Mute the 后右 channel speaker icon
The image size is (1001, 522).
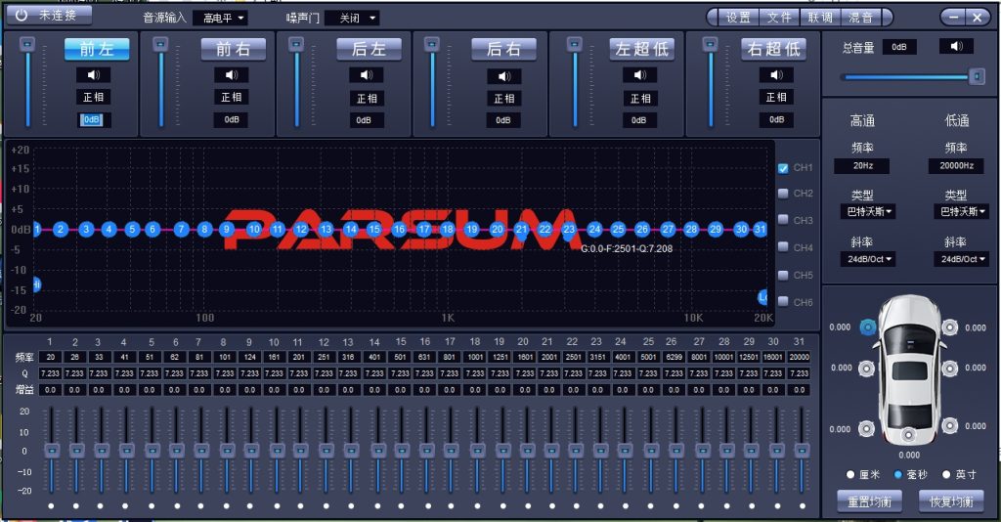pyautogui.click(x=503, y=76)
